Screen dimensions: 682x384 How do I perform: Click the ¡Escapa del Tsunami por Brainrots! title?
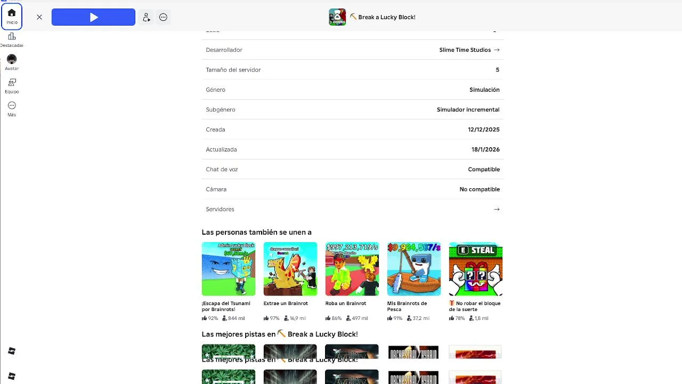click(x=226, y=306)
